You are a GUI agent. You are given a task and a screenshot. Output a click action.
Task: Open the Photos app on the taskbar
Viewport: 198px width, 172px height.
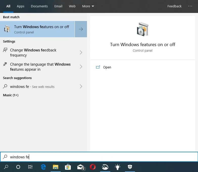click(x=105, y=167)
